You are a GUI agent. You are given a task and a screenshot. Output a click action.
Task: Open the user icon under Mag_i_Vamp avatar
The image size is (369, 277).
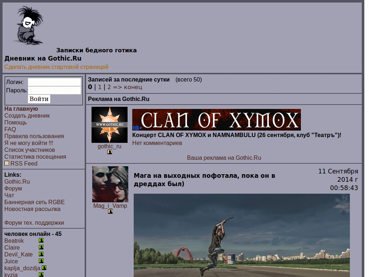pyautogui.click(x=110, y=211)
